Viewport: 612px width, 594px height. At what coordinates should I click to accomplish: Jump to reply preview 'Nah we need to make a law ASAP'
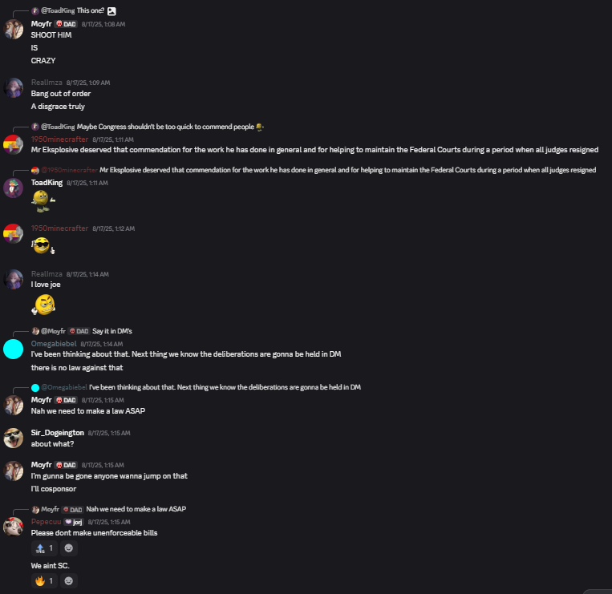(136, 509)
